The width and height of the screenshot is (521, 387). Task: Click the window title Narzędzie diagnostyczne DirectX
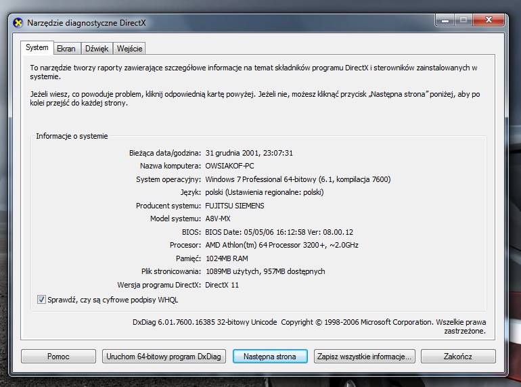[87, 23]
